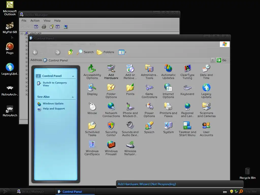The height and width of the screenshot is (195, 260).
Task: Open the System applet
Action: point(168,128)
